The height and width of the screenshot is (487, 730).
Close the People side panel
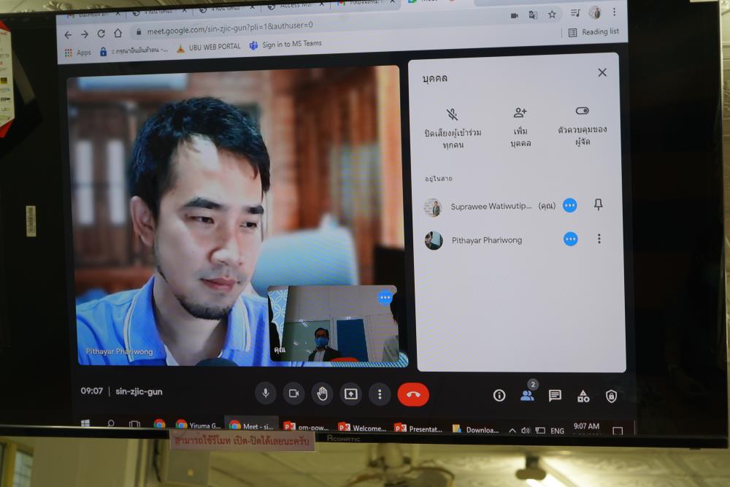(x=602, y=72)
